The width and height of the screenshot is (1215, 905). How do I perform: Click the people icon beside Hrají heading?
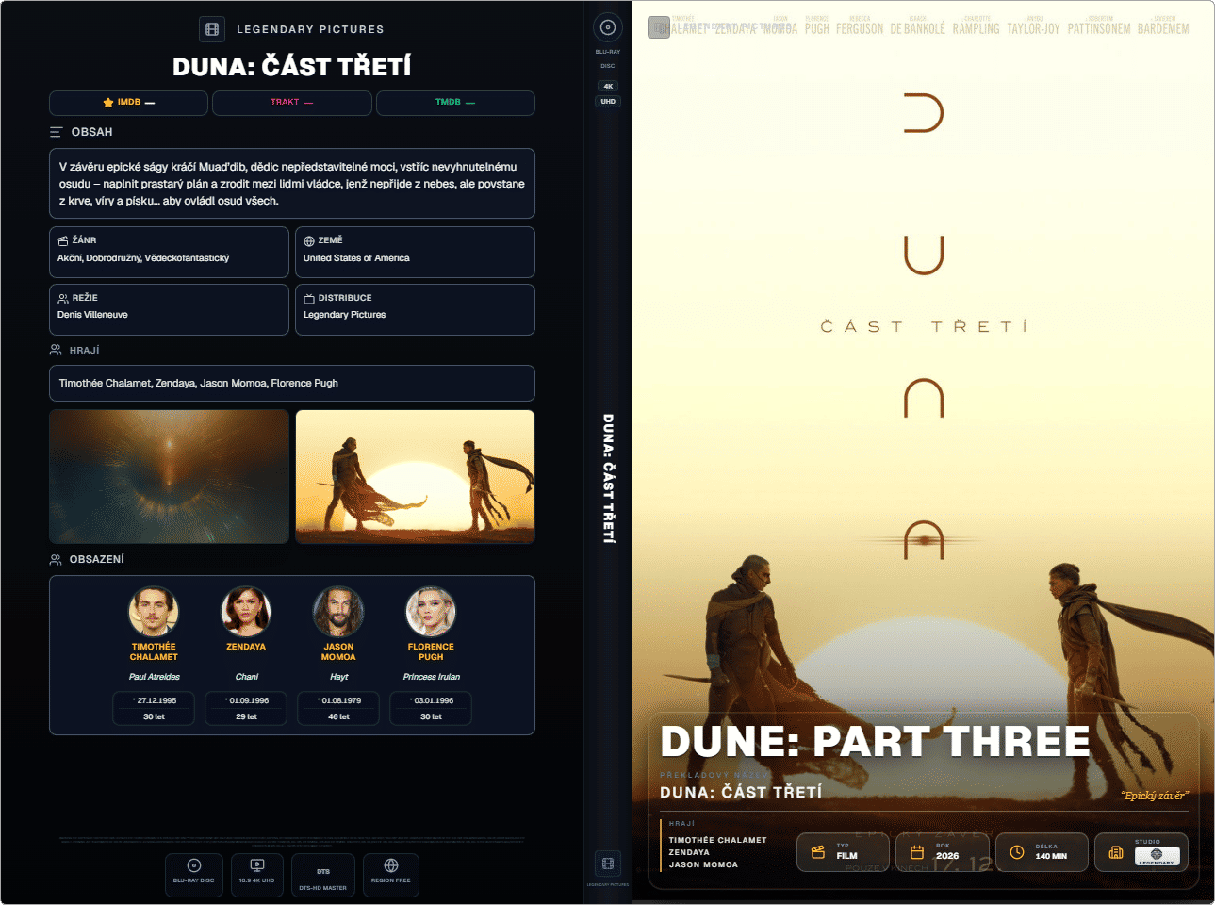click(56, 350)
